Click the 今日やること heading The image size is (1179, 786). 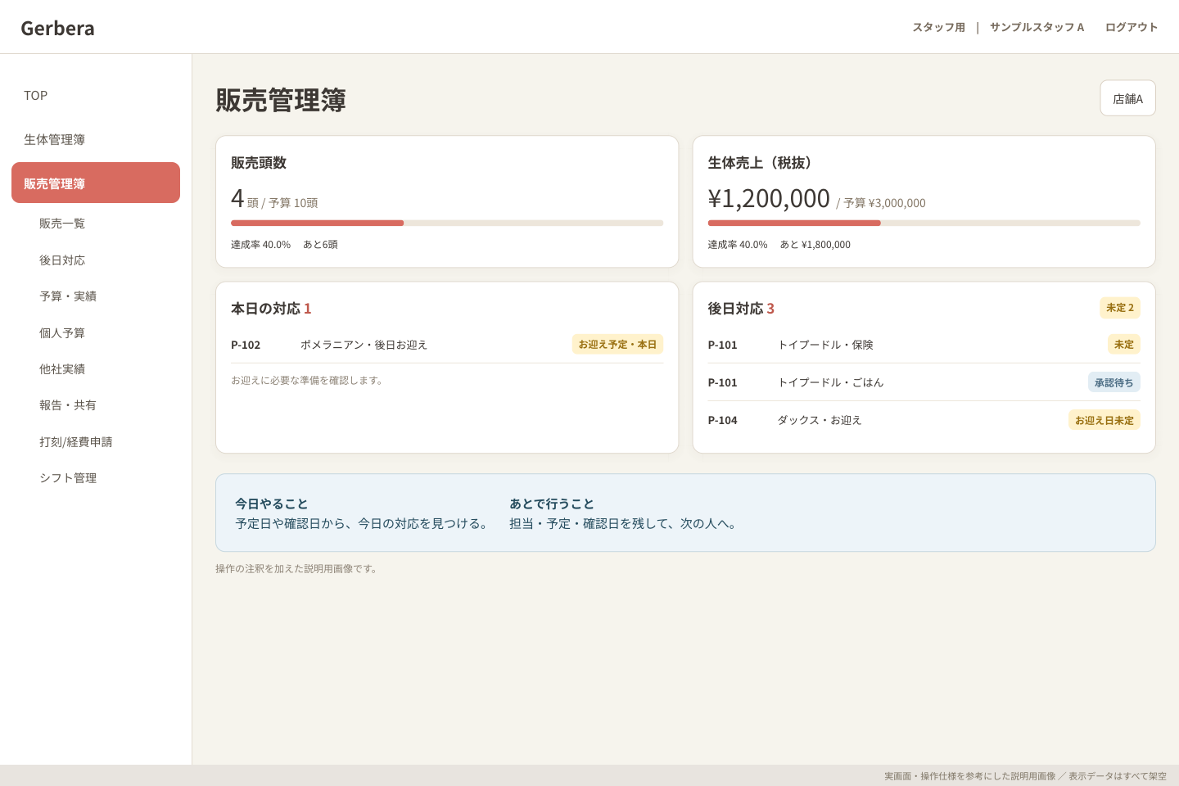[272, 504]
